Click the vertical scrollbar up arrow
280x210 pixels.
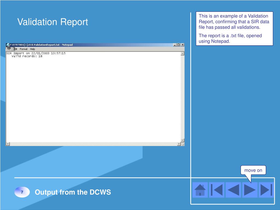182,54
